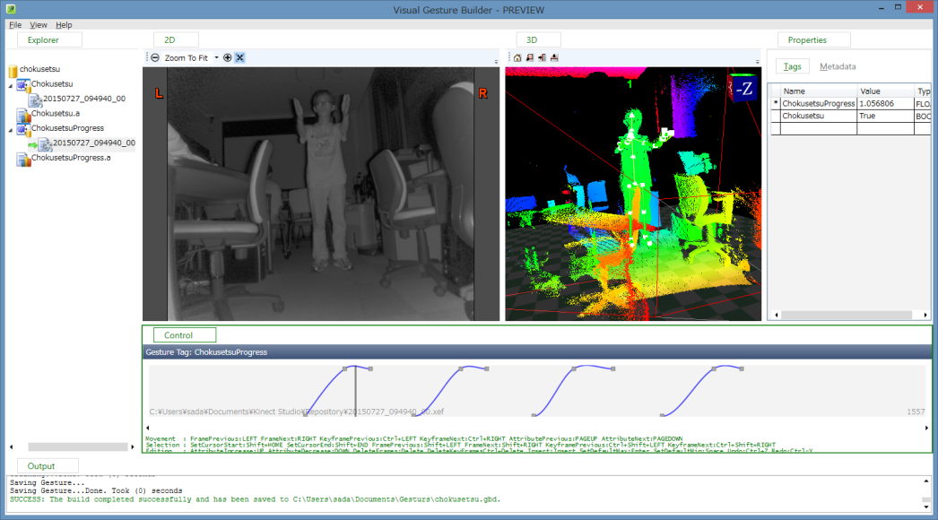Switch to the Metadata tab
Image resolution: width=938 pixels, height=520 pixels.
pos(838,66)
